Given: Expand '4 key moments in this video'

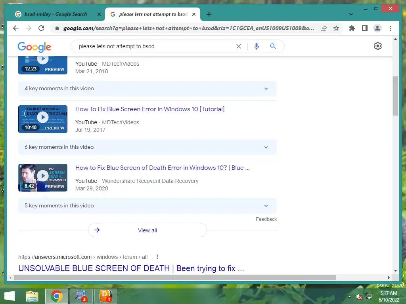Looking at the screenshot, I should 147,88.
